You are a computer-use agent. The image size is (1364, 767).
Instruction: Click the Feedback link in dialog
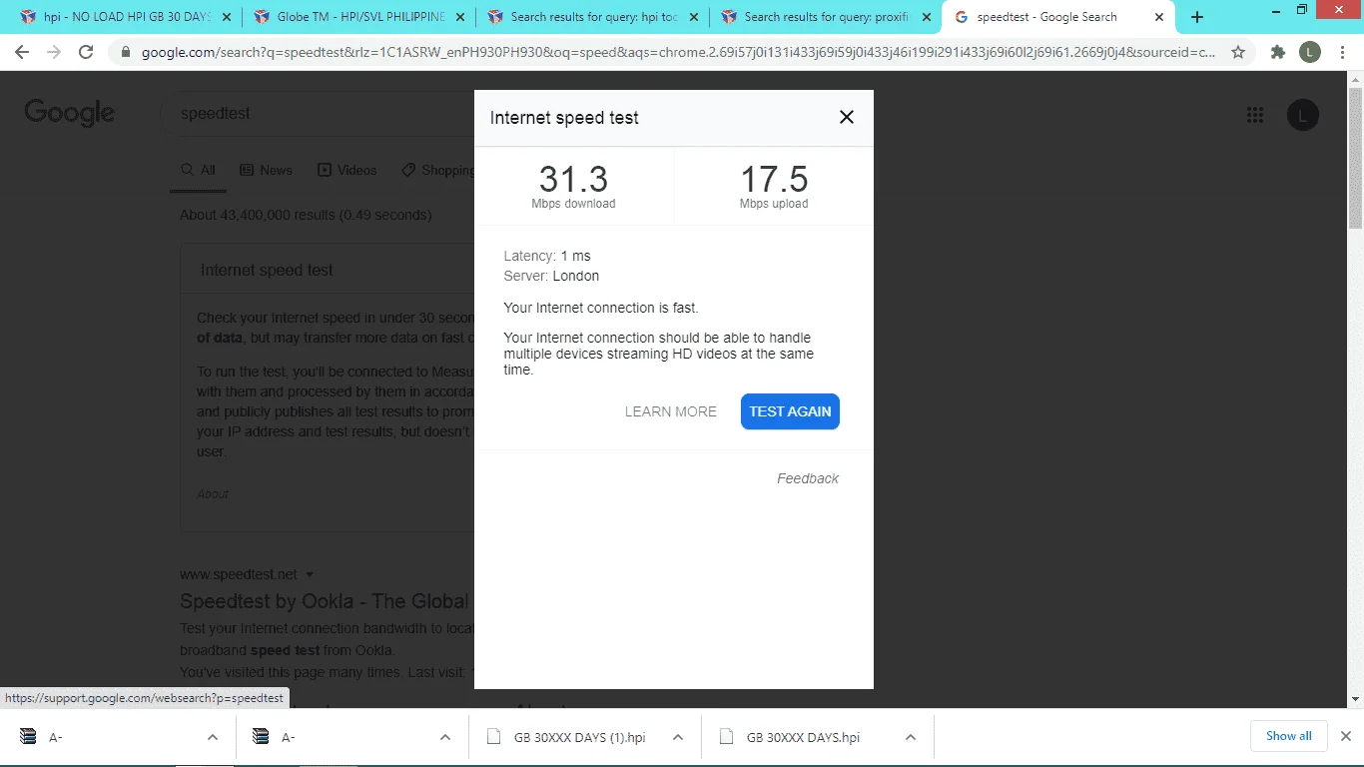click(x=808, y=478)
